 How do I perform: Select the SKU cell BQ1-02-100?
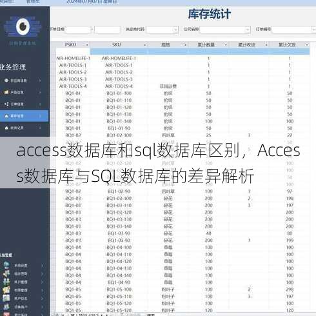click(x=119, y=135)
